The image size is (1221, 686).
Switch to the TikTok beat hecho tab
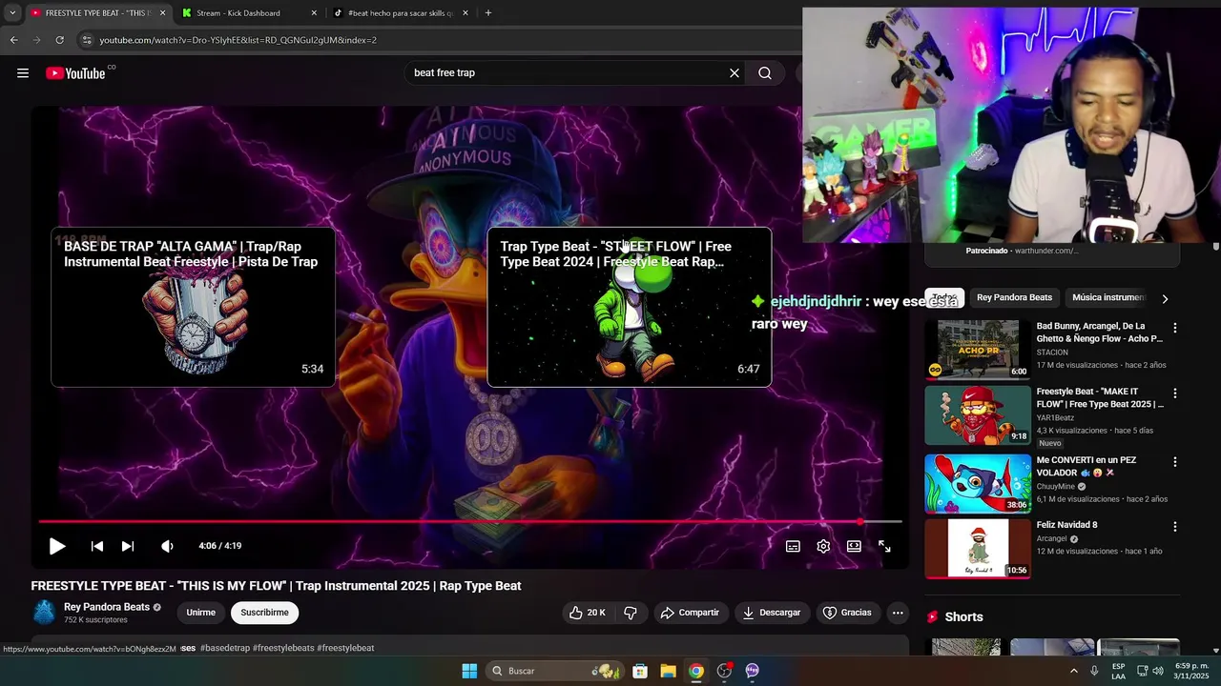tap(401, 13)
